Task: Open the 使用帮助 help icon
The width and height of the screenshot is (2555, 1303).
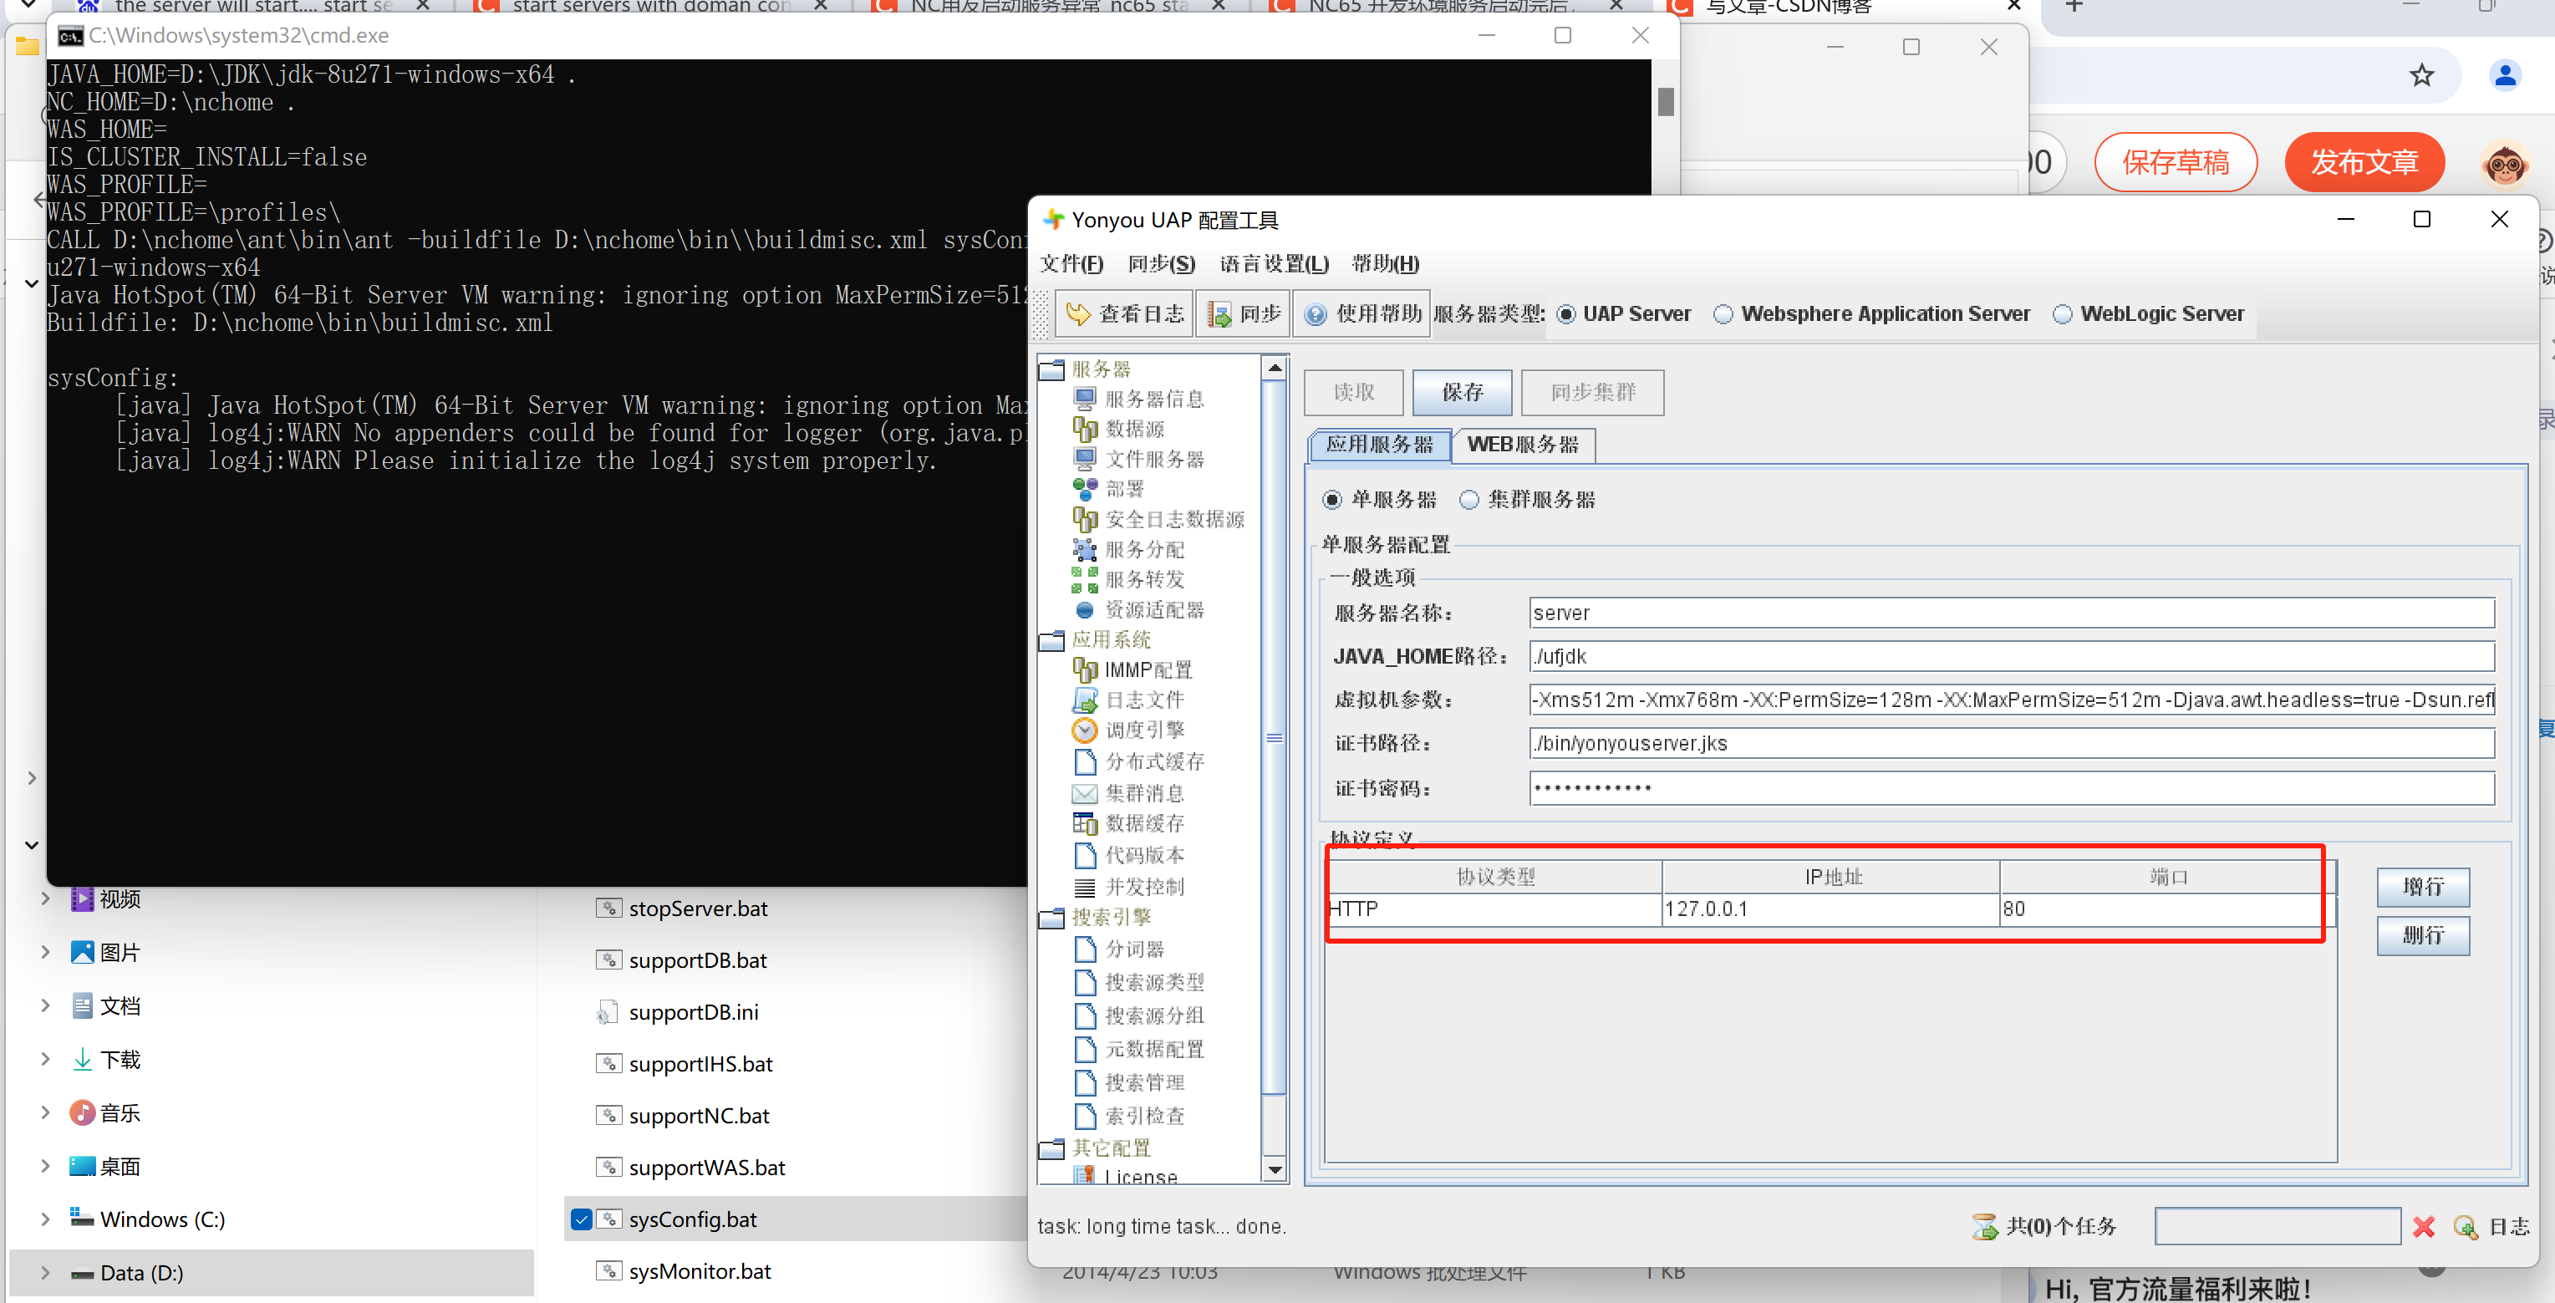Action: (1316, 314)
